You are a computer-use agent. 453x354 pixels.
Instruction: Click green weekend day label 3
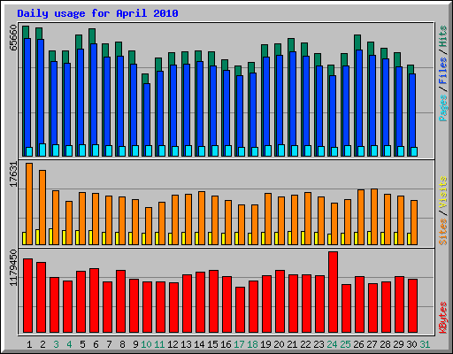click(56, 344)
